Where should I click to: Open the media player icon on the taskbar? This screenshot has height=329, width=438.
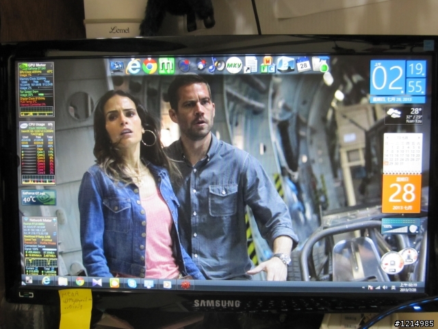pos(167,284)
